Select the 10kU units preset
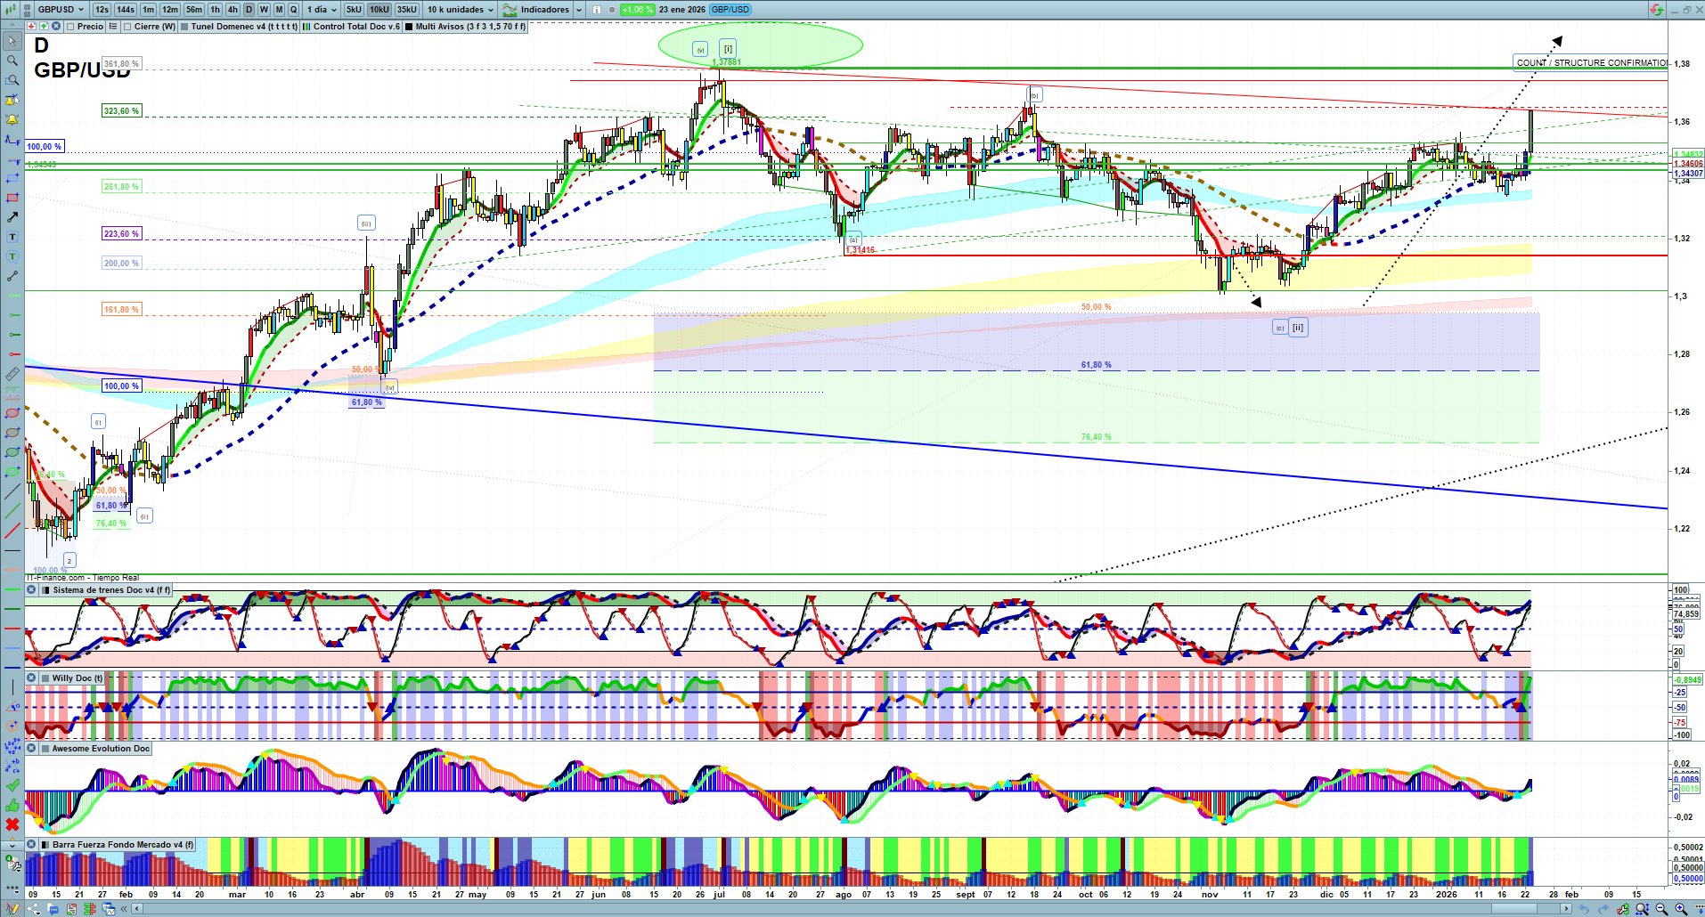This screenshot has height=917, width=1705. point(379,10)
